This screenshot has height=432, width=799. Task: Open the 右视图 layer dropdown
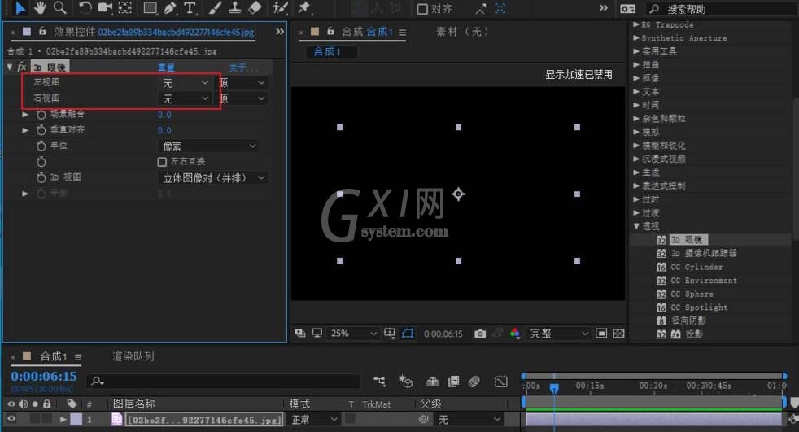tap(186, 98)
